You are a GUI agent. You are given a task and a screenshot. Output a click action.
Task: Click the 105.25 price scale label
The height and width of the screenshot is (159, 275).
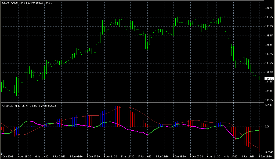[269, 63]
